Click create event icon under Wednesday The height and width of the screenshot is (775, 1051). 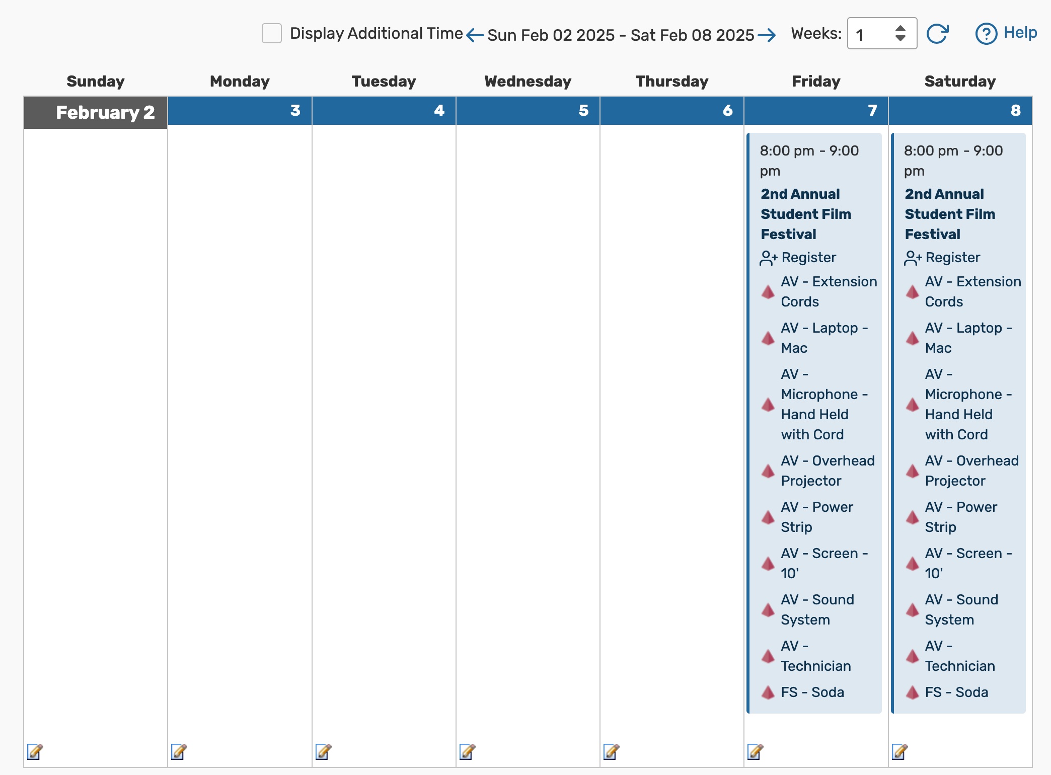(x=467, y=751)
